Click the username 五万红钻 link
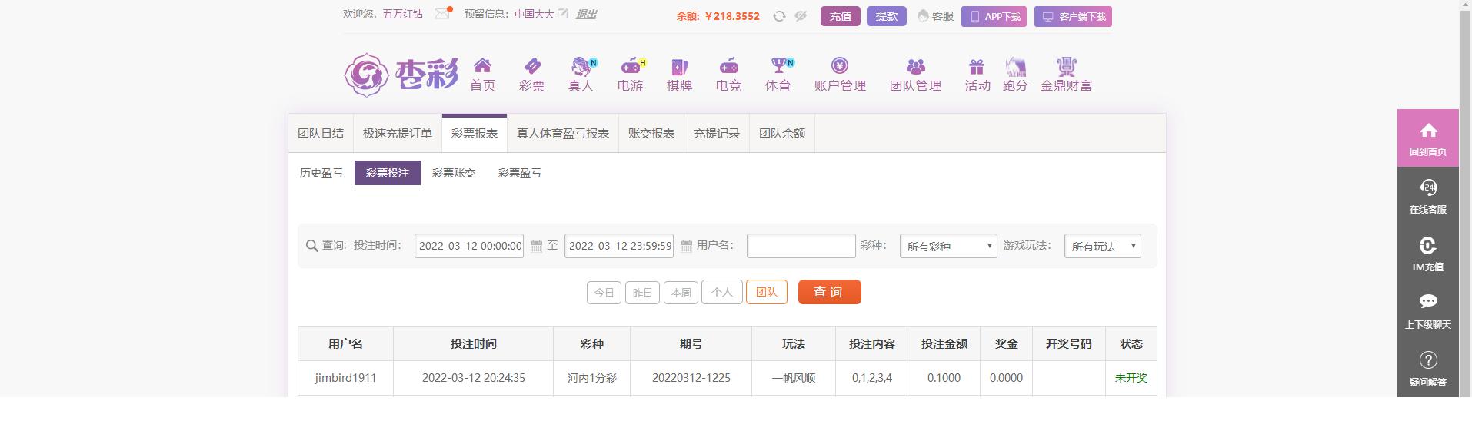The image size is (1472, 421). (403, 14)
